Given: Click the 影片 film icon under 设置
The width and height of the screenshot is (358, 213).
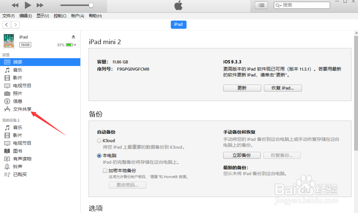Looking at the screenshot, I should click(7, 78).
